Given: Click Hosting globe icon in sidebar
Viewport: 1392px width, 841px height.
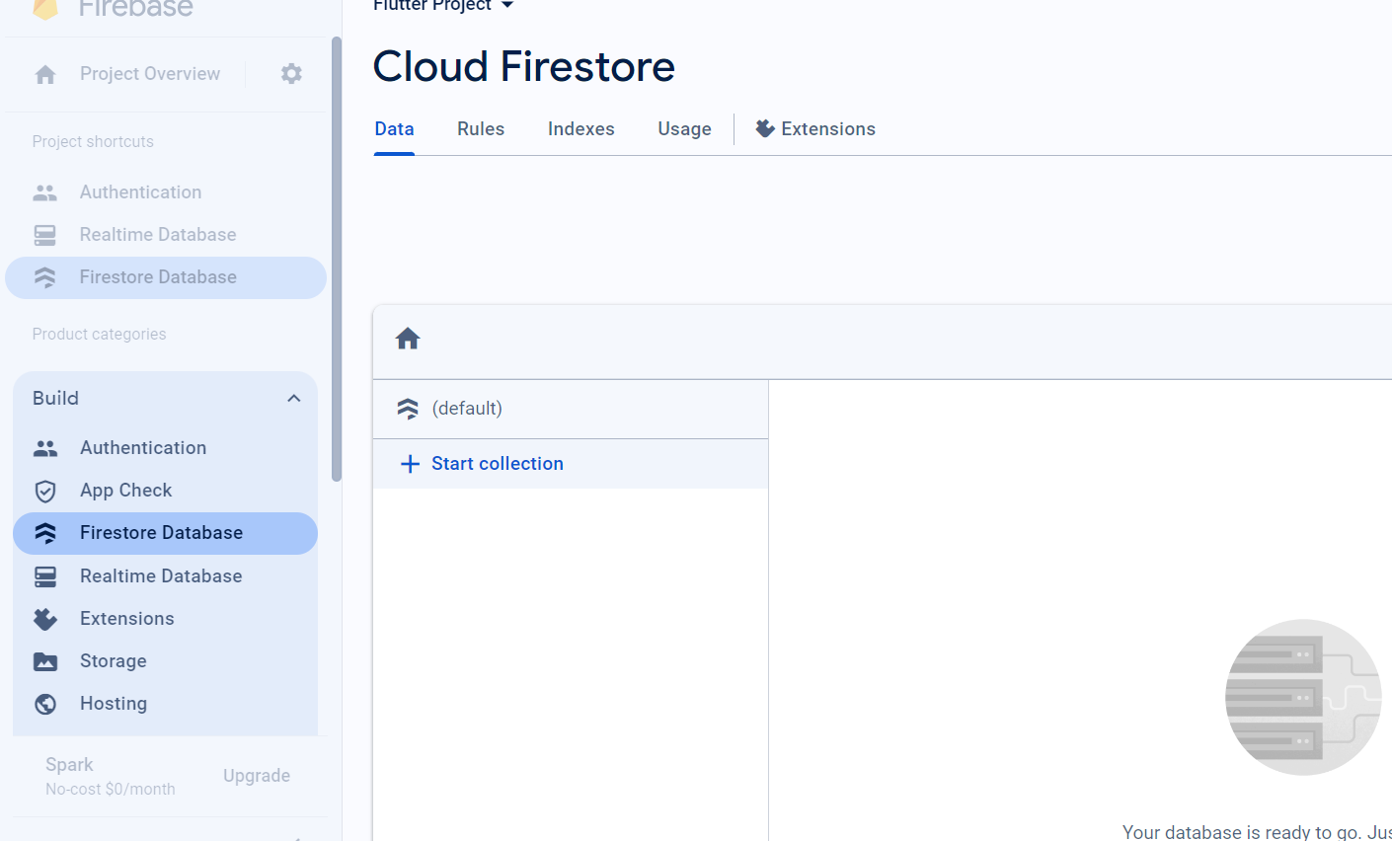Looking at the screenshot, I should (x=45, y=704).
